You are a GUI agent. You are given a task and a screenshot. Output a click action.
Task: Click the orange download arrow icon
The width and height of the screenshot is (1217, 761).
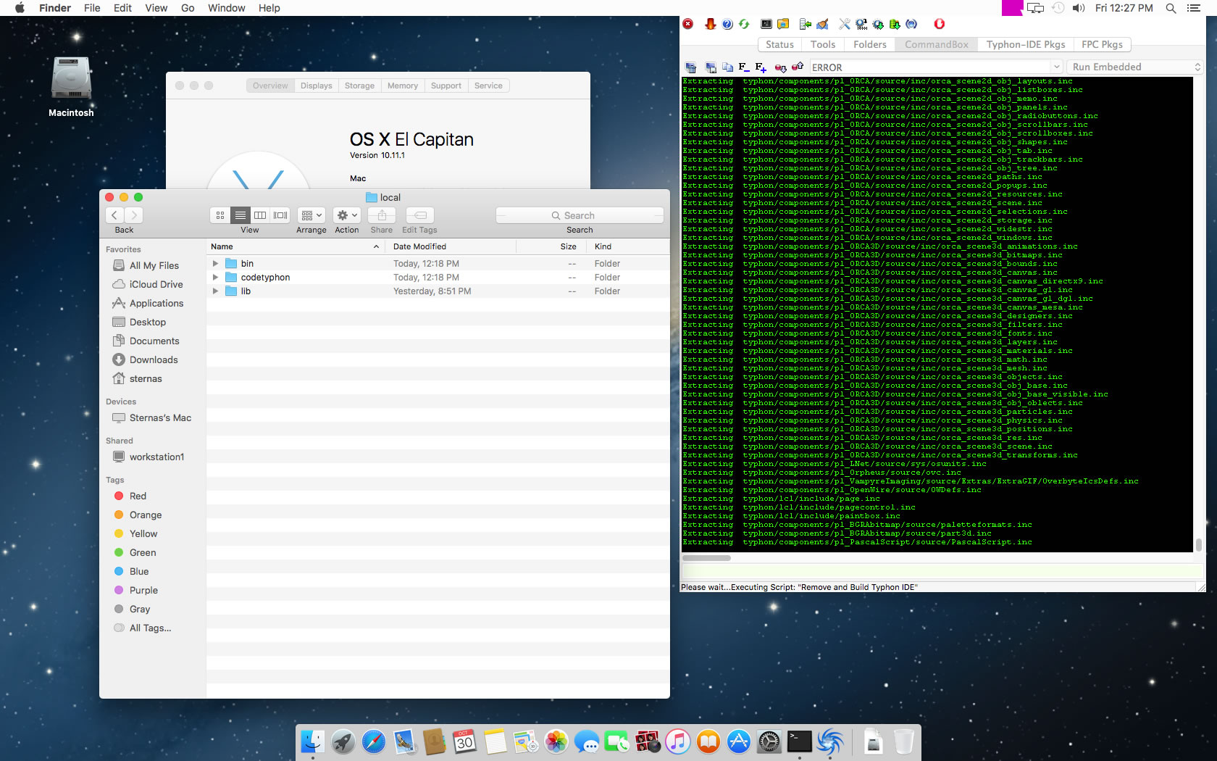pos(711,24)
